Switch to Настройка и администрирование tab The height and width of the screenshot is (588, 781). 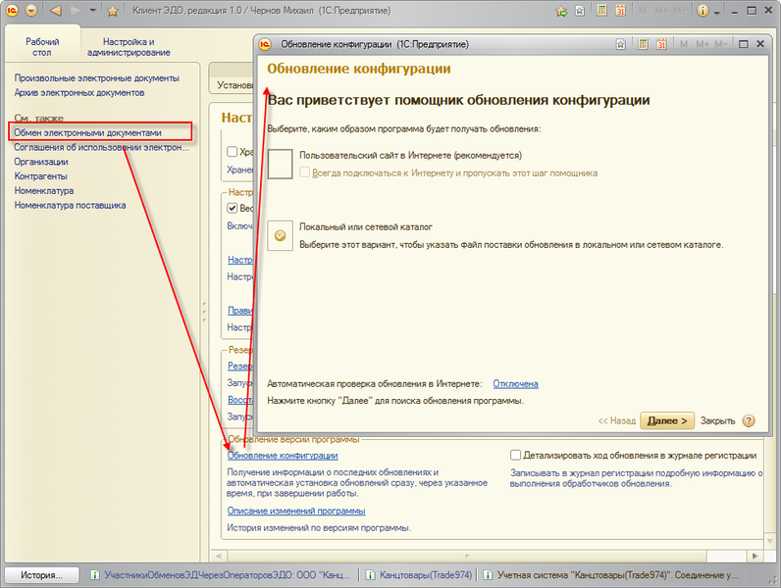point(129,47)
